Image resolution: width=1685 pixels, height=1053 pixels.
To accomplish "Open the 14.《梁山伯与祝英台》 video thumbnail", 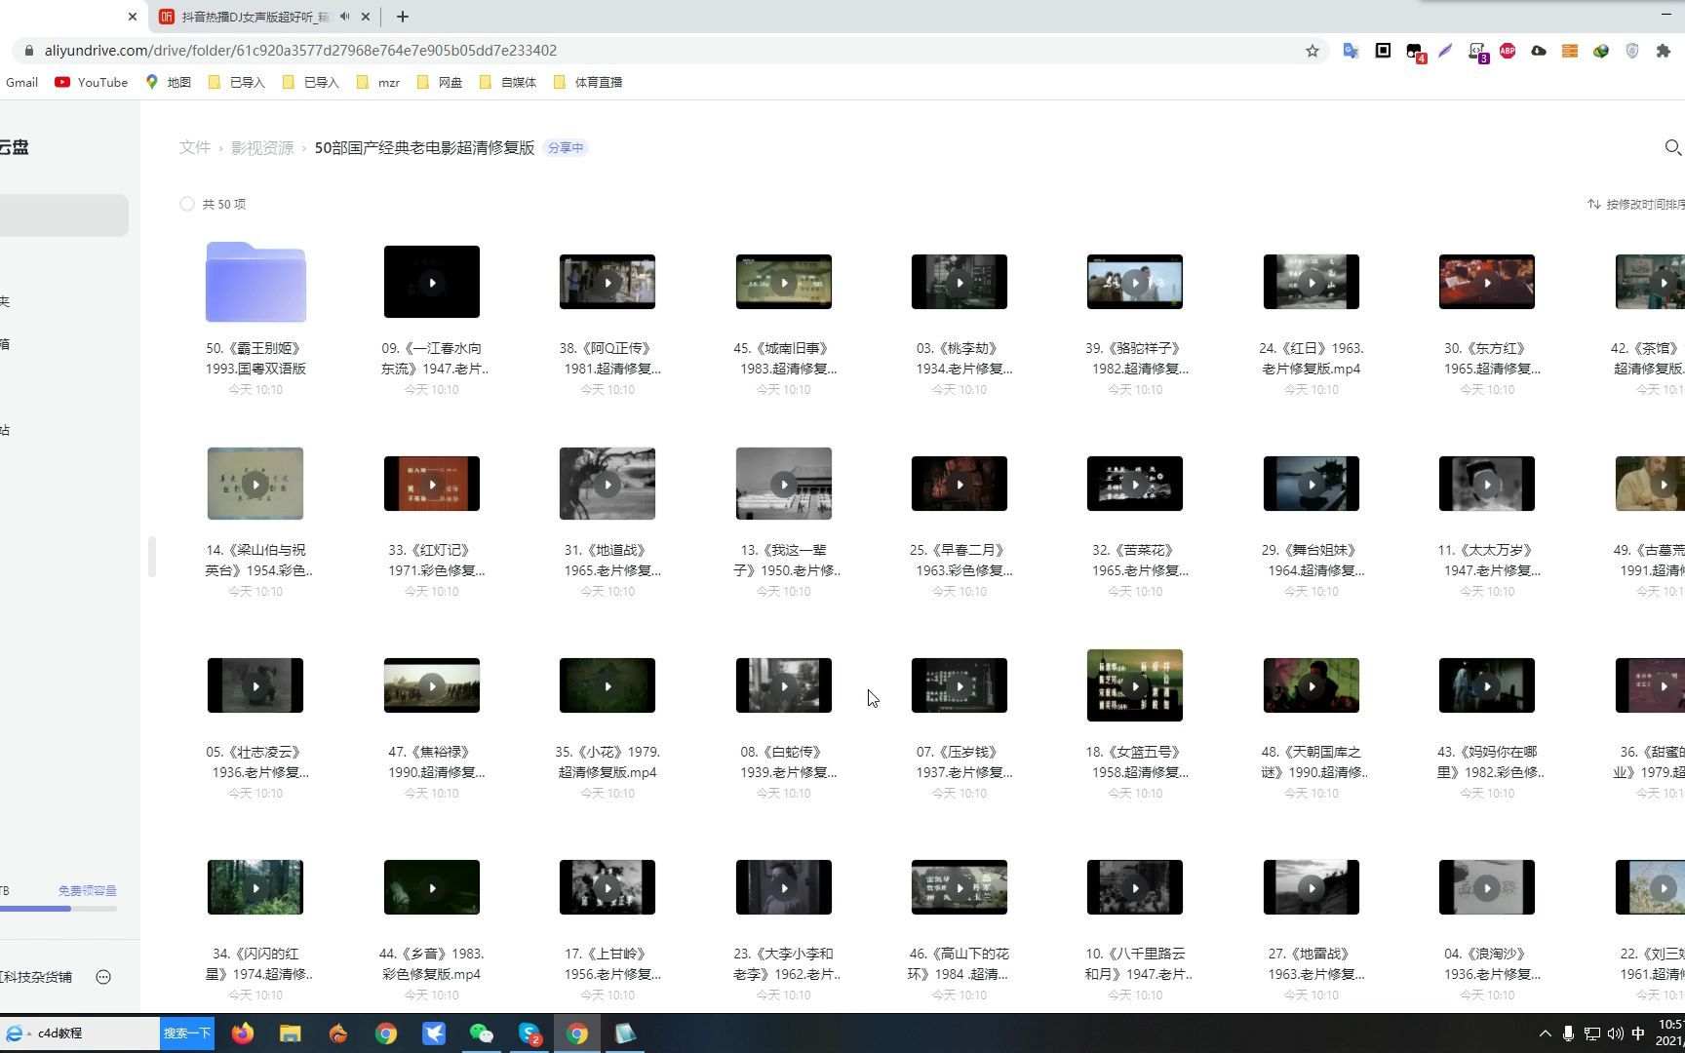I will coord(255,484).
